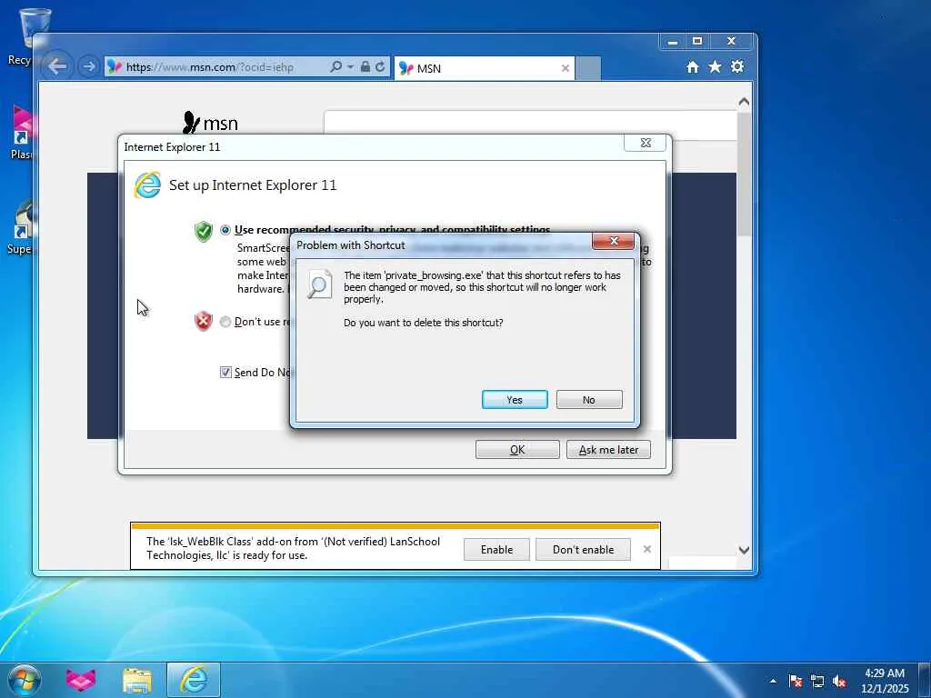Image resolution: width=931 pixels, height=698 pixels.
Task: Click Yes to delete the shortcut
Action: [515, 400]
